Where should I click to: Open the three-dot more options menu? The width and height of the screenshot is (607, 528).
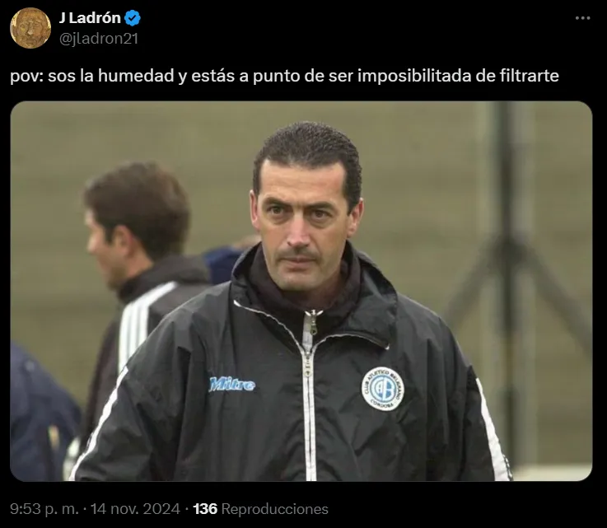pyautogui.click(x=582, y=18)
